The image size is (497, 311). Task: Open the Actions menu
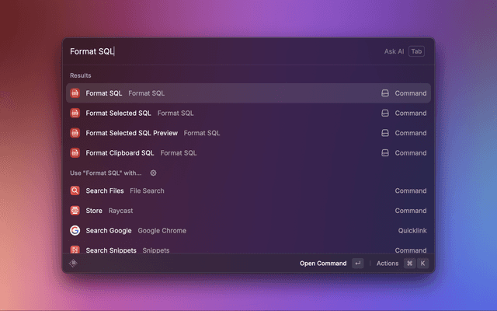tap(388, 264)
